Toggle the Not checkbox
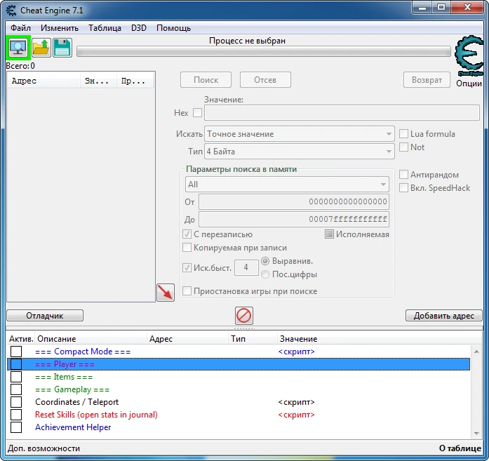Viewport: 489px width, 461px height. pyautogui.click(x=403, y=147)
